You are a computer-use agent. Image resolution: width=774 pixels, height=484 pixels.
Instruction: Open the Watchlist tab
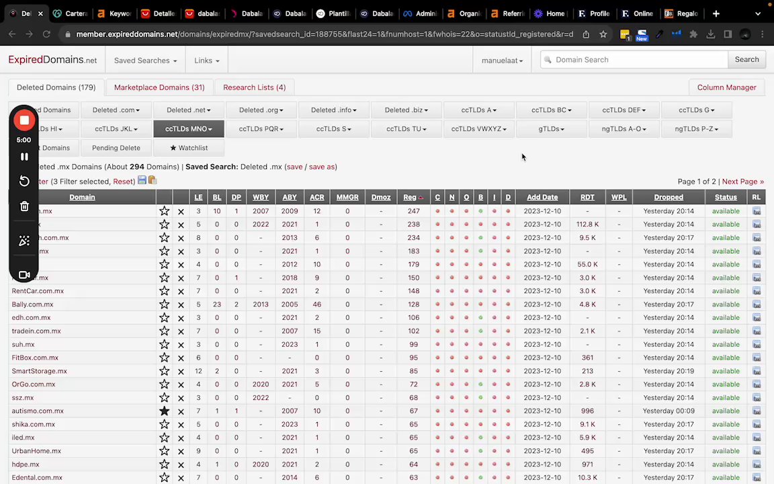[189, 148]
